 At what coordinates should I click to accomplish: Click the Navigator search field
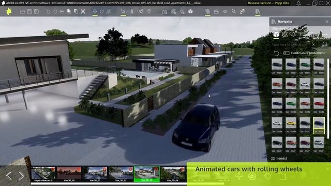pyautogui.click(x=291, y=44)
